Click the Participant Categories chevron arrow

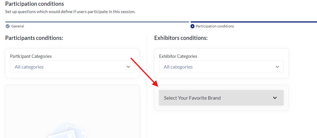click(x=128, y=67)
